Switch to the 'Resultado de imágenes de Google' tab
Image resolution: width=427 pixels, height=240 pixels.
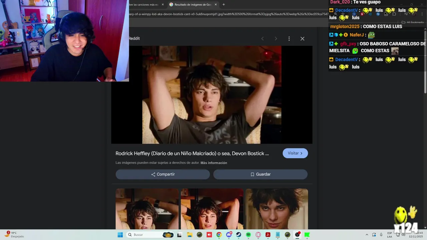[193, 5]
